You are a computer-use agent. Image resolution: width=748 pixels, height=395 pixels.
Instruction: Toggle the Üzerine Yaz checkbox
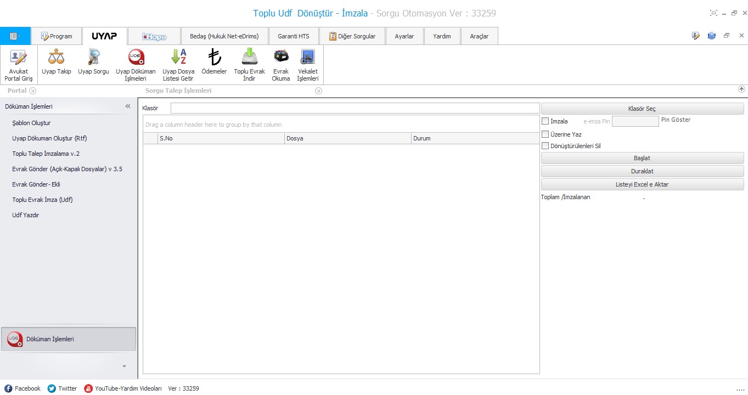tap(545, 134)
